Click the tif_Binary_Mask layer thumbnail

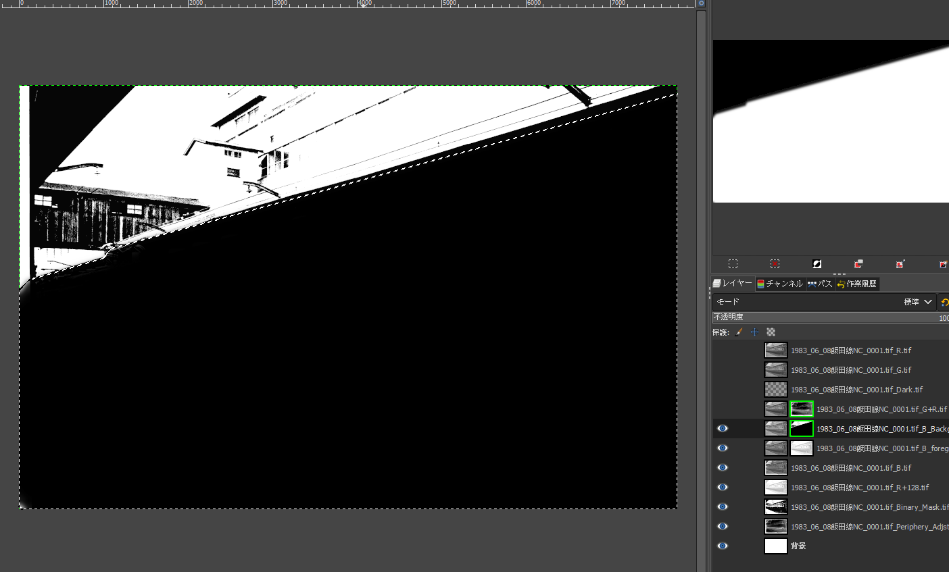776,507
